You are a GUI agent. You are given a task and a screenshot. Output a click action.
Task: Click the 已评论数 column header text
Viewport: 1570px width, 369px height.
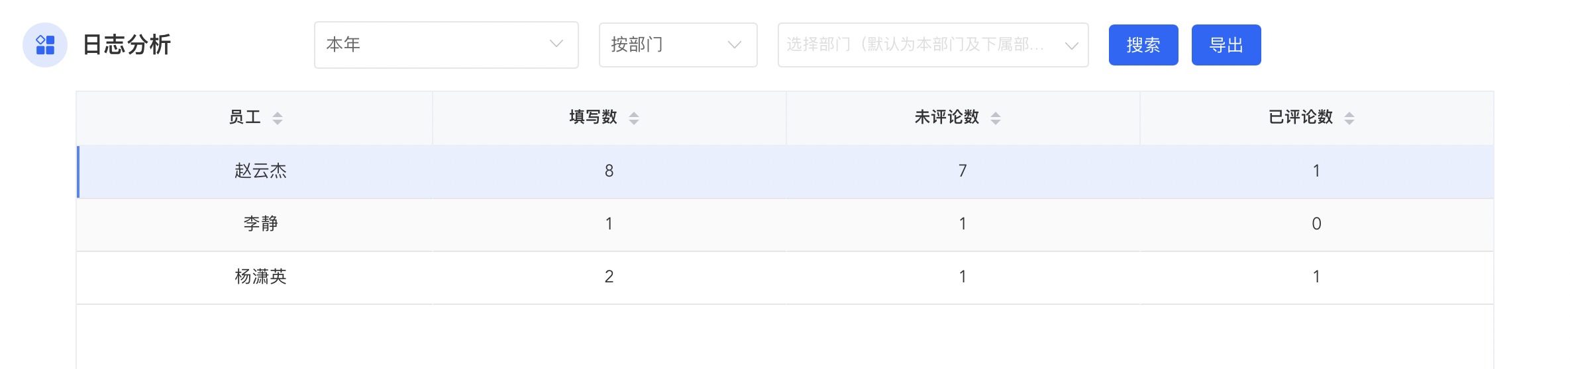(x=1300, y=118)
